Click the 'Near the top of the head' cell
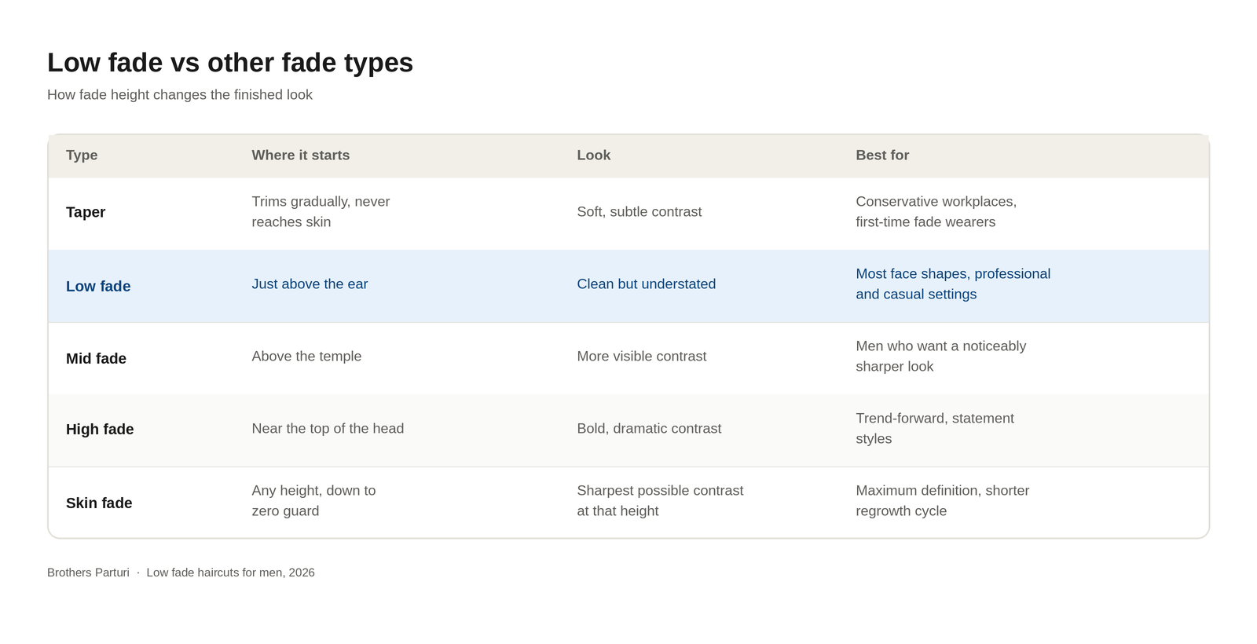This screenshot has height=644, width=1257. click(328, 429)
